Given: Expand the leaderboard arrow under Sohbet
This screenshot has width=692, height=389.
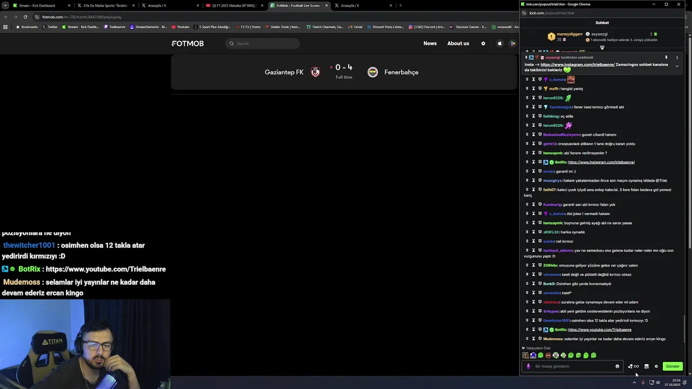Looking at the screenshot, I should tap(602, 48).
